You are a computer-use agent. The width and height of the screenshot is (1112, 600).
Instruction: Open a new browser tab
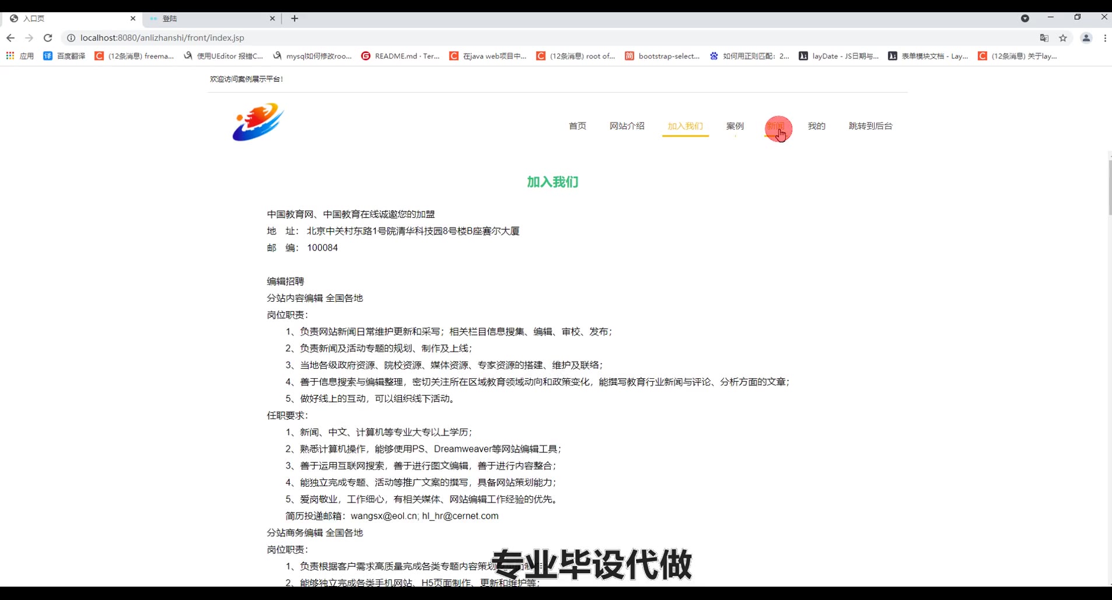tap(295, 19)
